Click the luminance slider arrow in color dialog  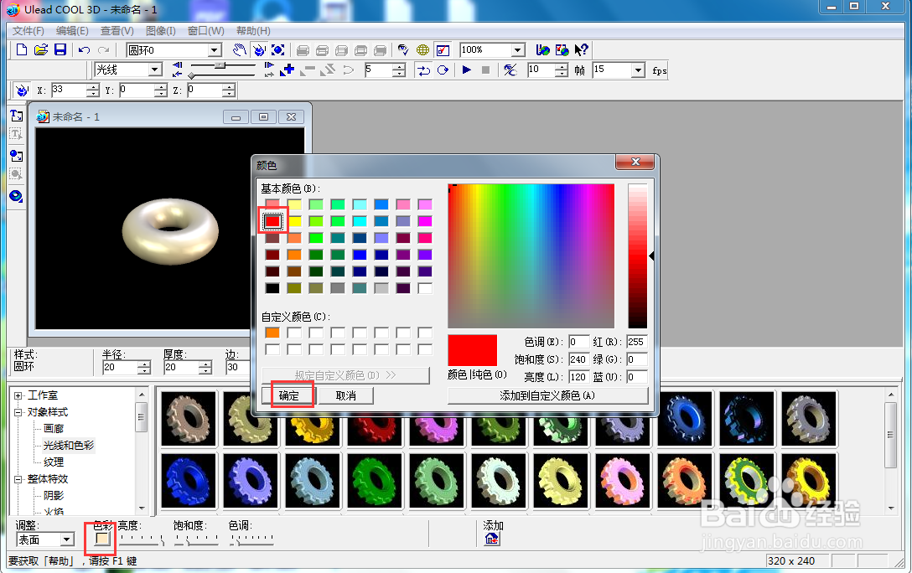point(651,256)
